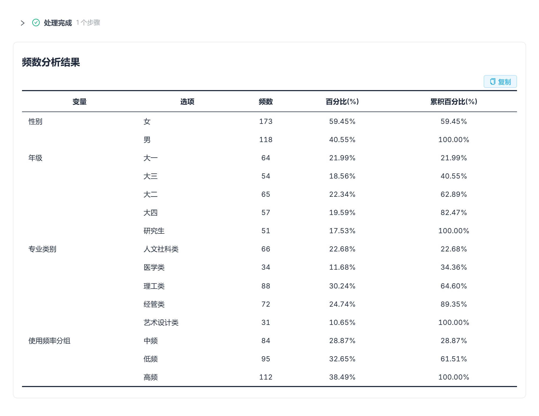
Task: Click the 艺术设计类 option cell
Action: tap(161, 322)
